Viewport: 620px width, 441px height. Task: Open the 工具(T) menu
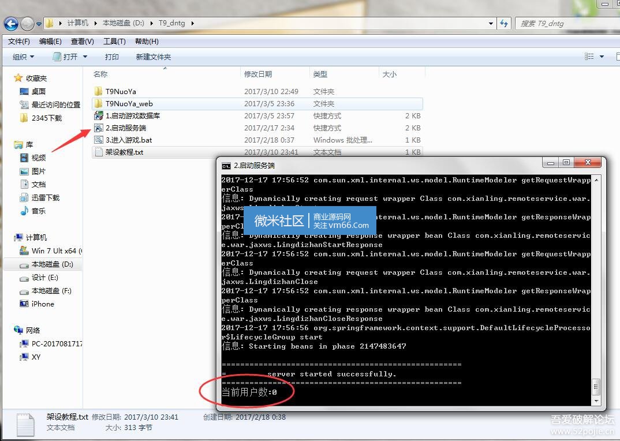[x=114, y=42]
